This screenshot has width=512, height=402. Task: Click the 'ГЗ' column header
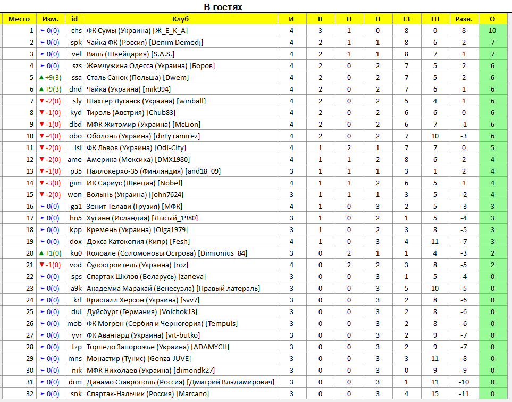click(x=407, y=19)
